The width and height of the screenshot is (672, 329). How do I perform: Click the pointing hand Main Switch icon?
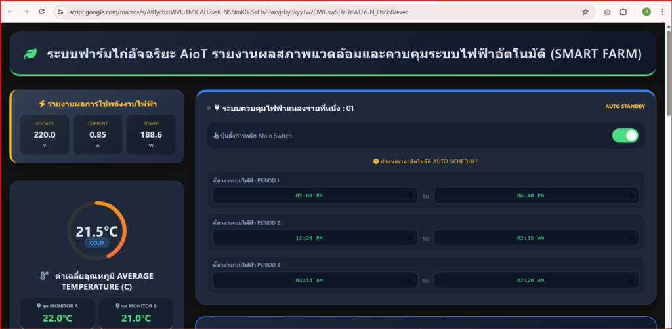tap(216, 136)
